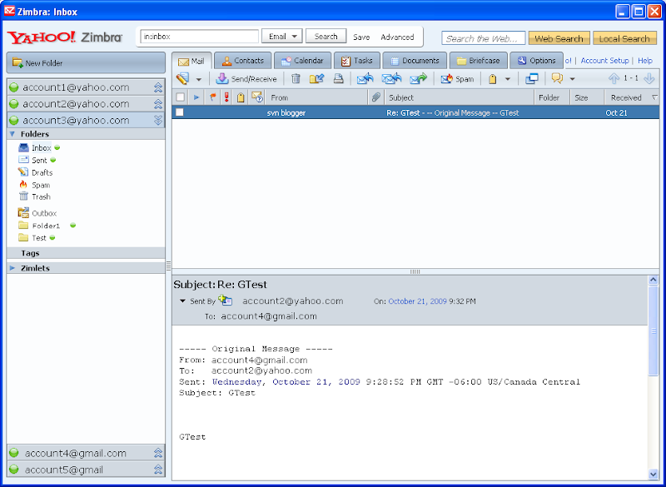
Task: Expand the account1@yahoo.com section
Action: (158, 87)
